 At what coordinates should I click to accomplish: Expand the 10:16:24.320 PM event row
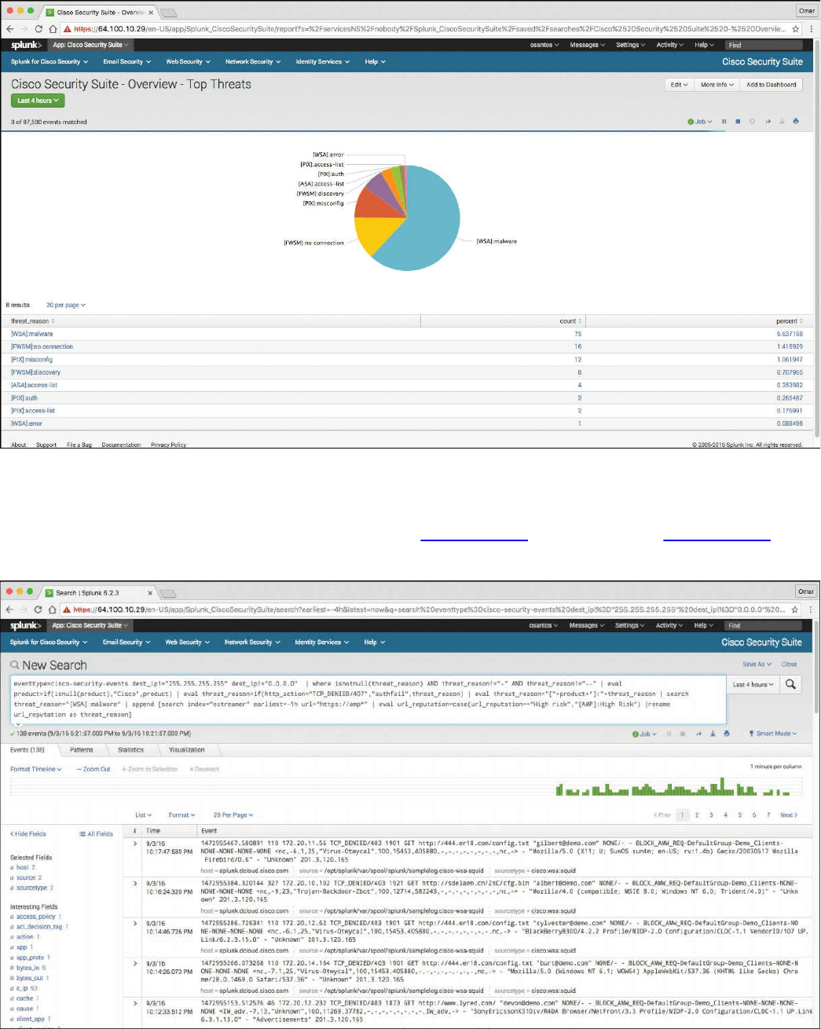point(135,884)
